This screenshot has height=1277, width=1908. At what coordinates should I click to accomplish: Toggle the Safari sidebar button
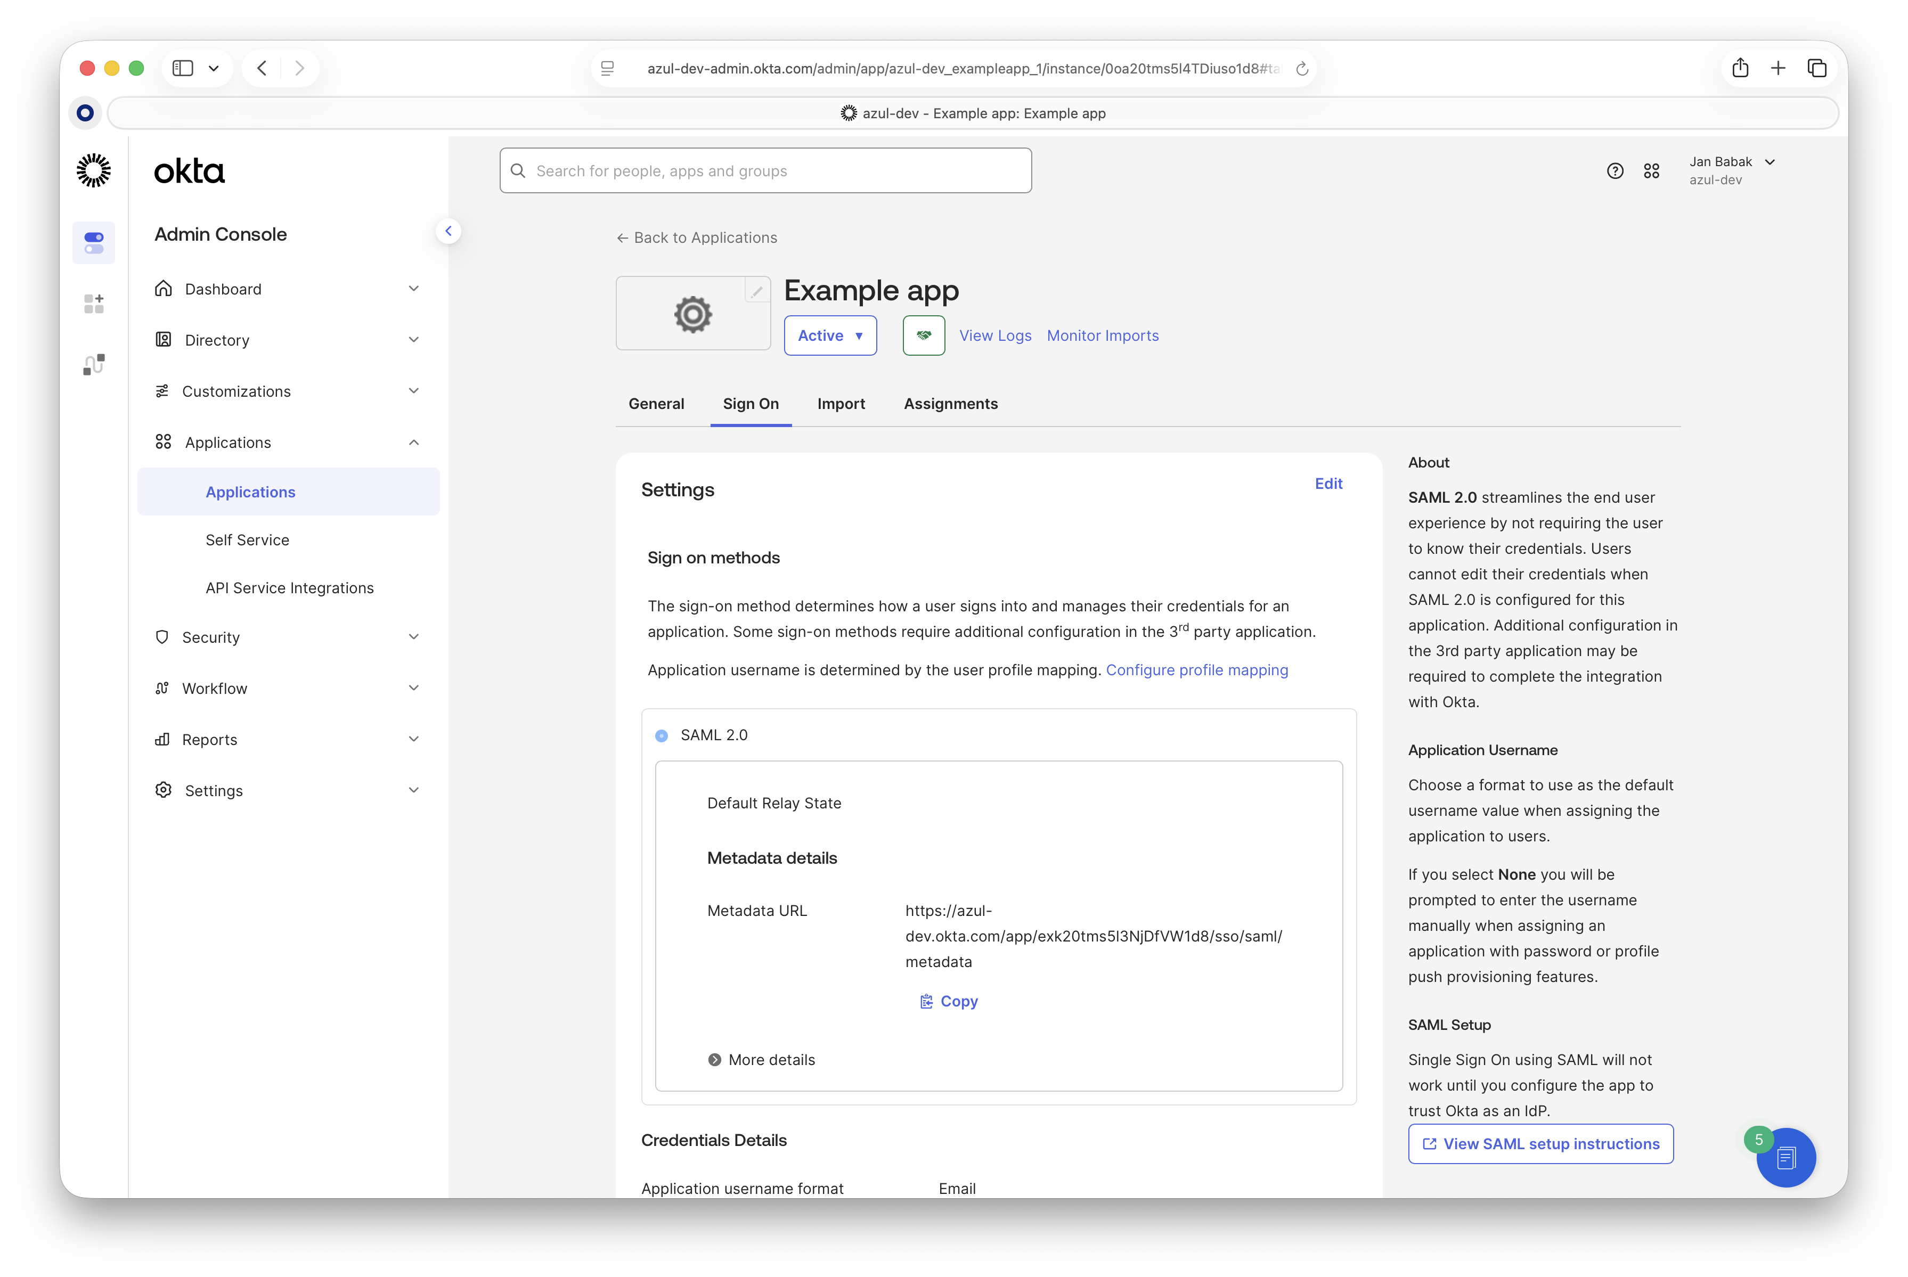[x=183, y=68]
